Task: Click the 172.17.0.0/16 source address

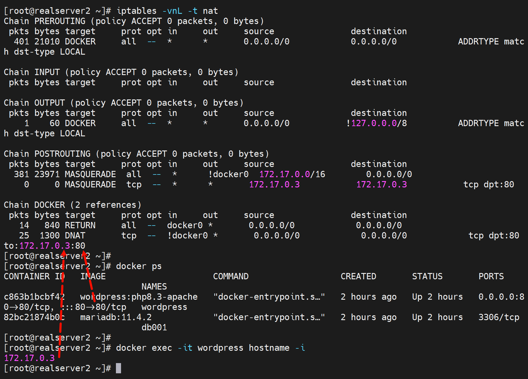Action: pyautogui.click(x=292, y=174)
